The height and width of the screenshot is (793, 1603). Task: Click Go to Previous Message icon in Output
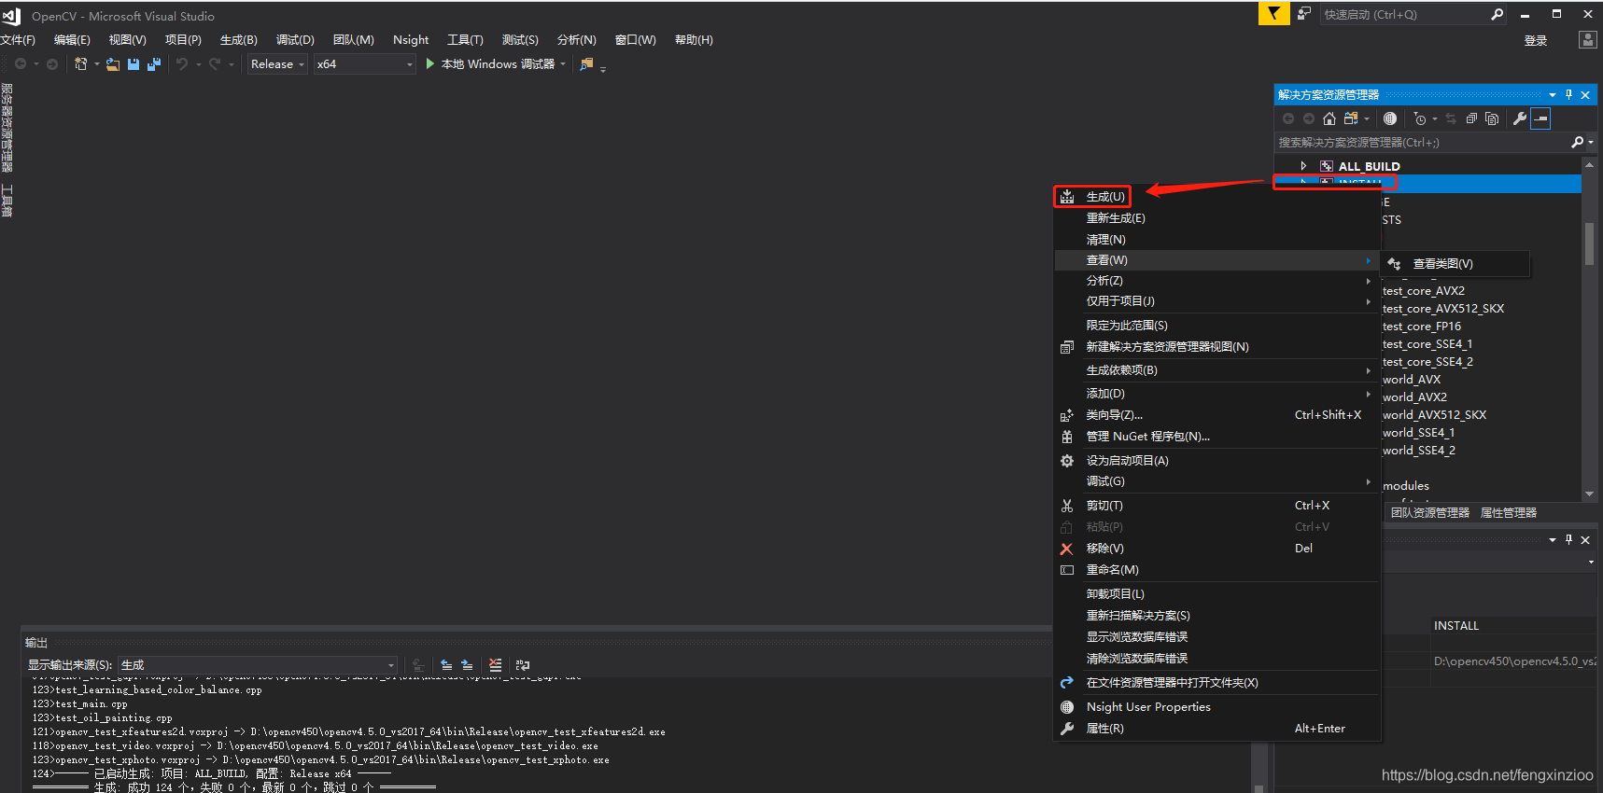tap(446, 665)
